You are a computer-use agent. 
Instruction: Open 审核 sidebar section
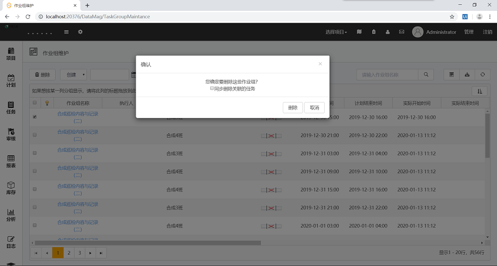click(11, 134)
